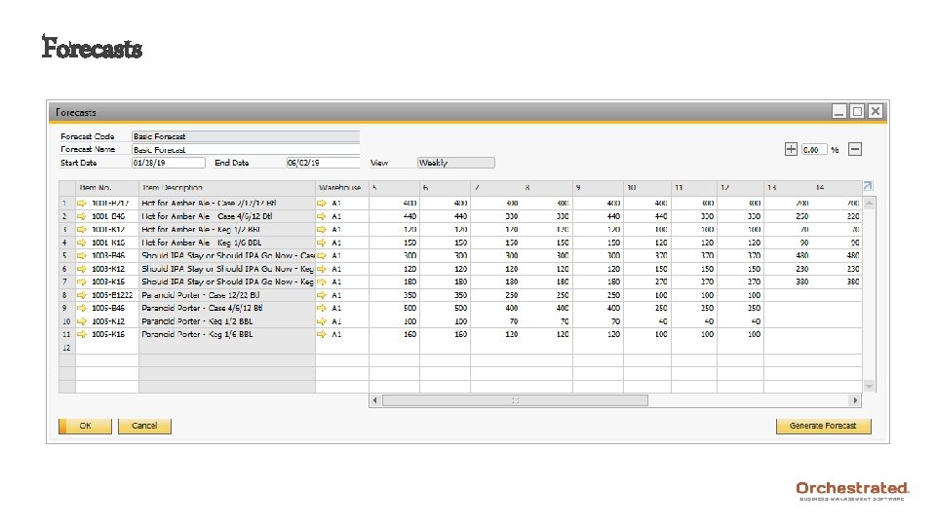936x526 pixels.
Task: Select empty row number 12 header
Action: pos(67,348)
